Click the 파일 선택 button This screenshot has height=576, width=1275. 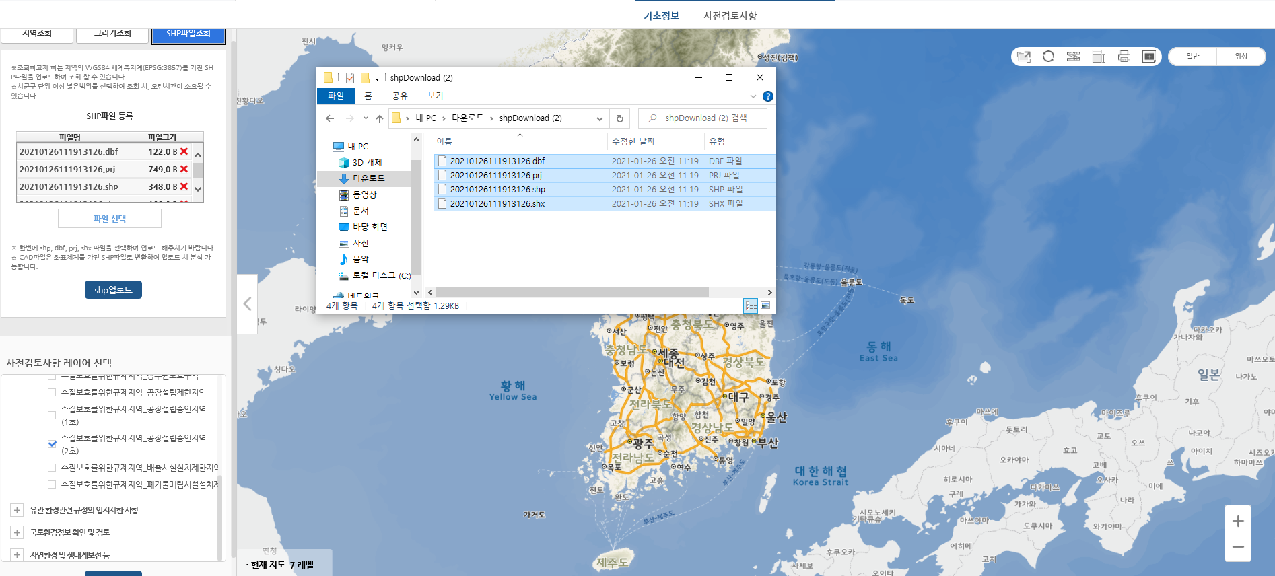110,219
